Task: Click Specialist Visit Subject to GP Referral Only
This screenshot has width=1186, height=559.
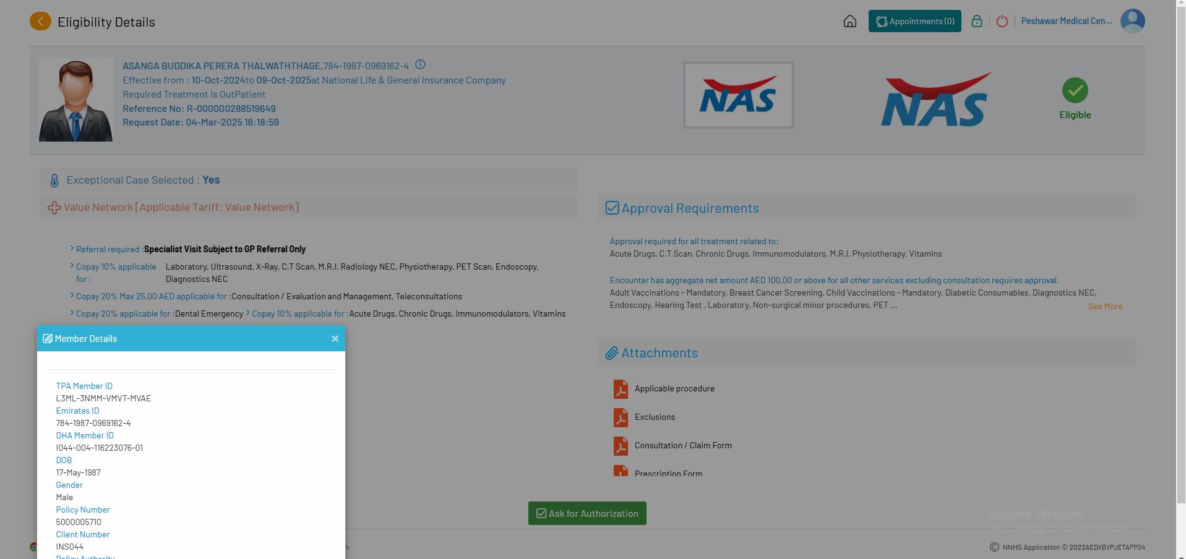Action: tap(225, 249)
